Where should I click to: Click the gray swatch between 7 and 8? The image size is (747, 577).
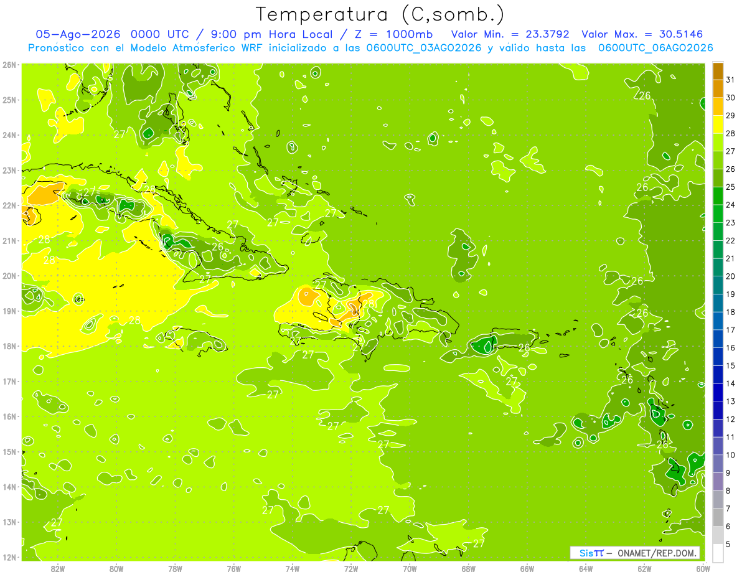pos(718,500)
